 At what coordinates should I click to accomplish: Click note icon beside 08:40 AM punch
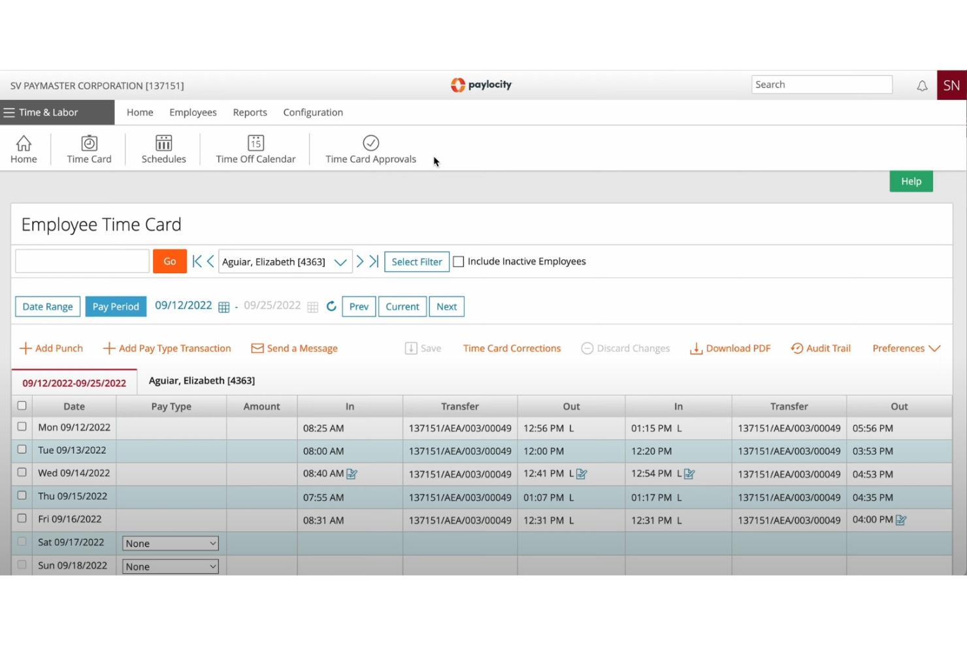coord(352,474)
